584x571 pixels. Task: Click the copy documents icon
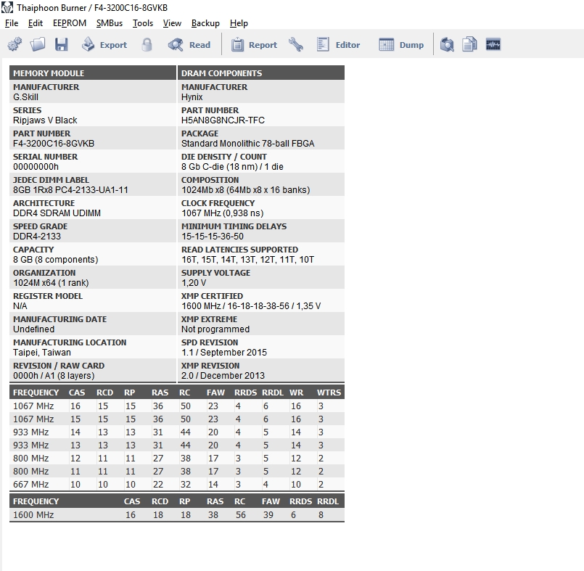[x=469, y=45]
